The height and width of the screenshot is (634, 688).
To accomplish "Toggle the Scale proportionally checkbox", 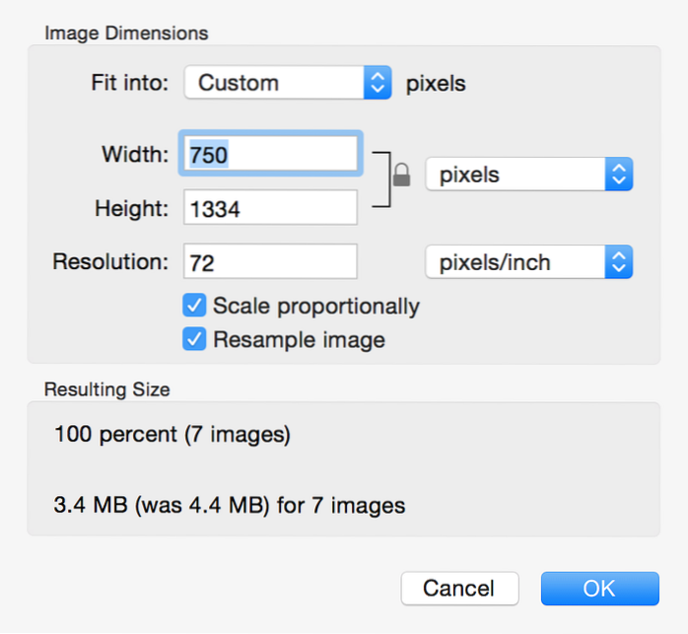I will (x=195, y=306).
